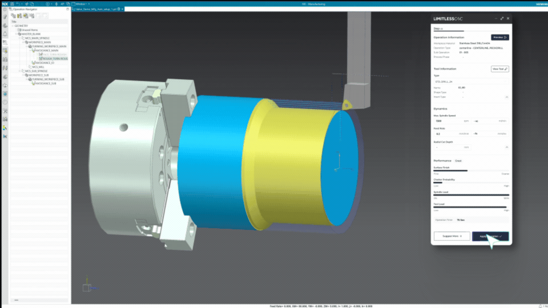Open the clock History icon in resource bar
Screen dimensions: 548x308
click(5, 102)
